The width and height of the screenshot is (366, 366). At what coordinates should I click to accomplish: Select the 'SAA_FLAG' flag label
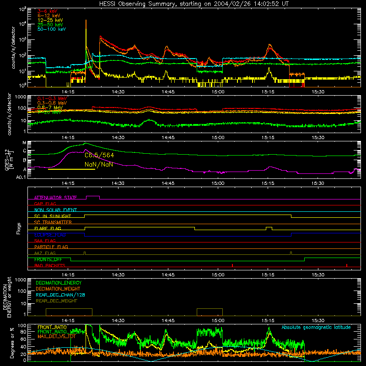(x=45, y=241)
